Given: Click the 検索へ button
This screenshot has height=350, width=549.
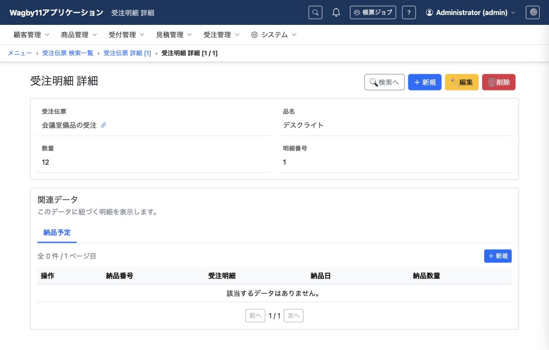Looking at the screenshot, I should [384, 82].
